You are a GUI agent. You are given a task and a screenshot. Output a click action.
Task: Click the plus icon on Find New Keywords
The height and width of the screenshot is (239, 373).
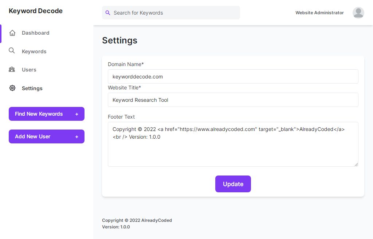tap(77, 114)
